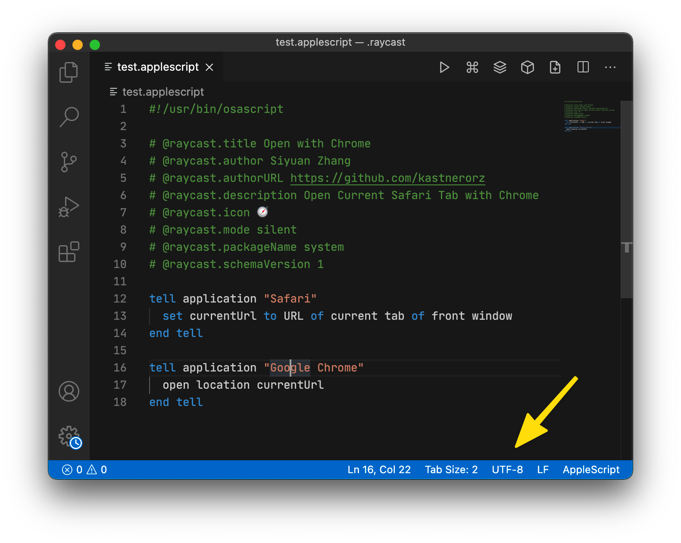Change the LF end-of-line sequence

543,470
